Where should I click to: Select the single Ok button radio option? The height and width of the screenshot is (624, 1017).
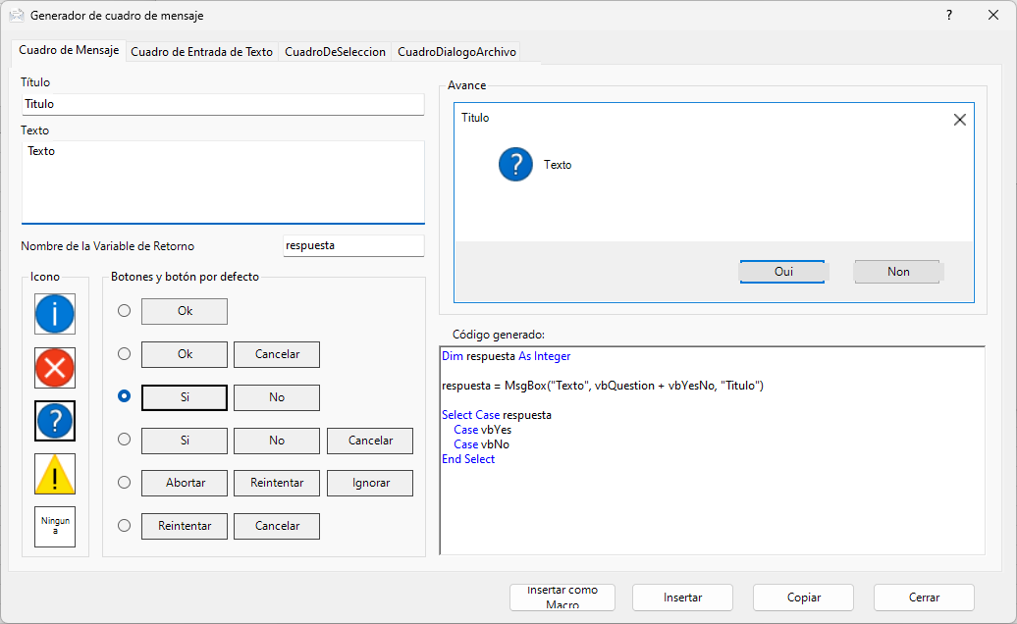(124, 311)
